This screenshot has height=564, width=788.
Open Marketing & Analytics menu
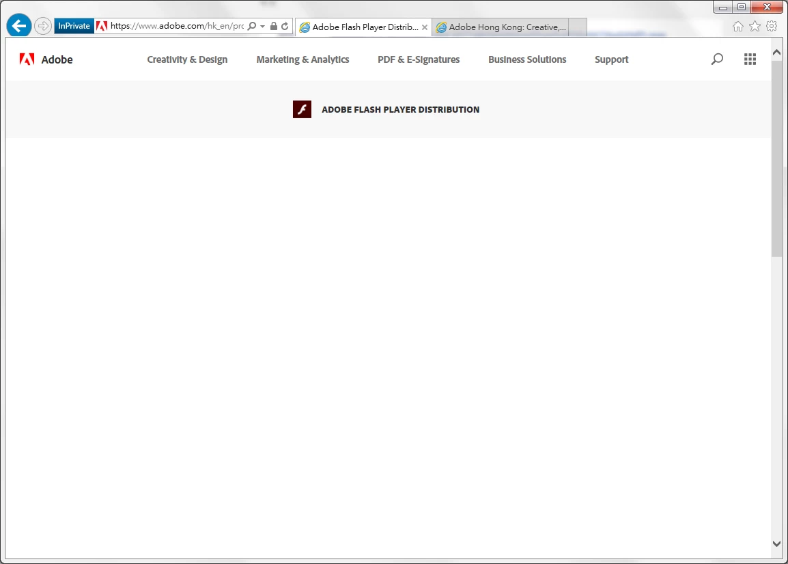(302, 59)
